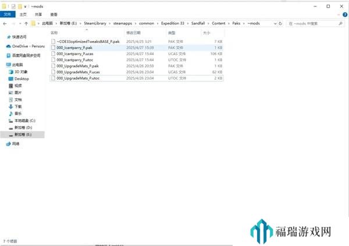The image size is (349, 246).
Task: Open 音乐 folder in navigation pane
Action: (18, 113)
